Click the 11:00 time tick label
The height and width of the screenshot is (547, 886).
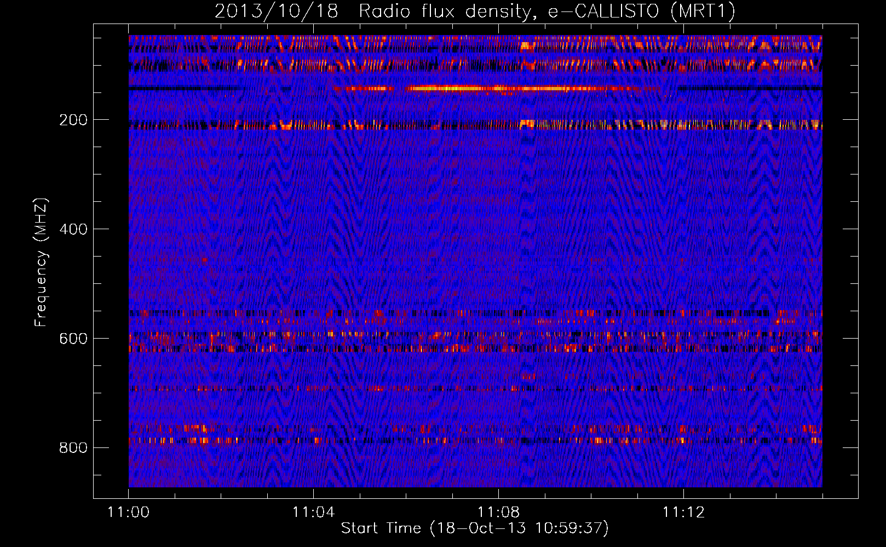(x=129, y=512)
